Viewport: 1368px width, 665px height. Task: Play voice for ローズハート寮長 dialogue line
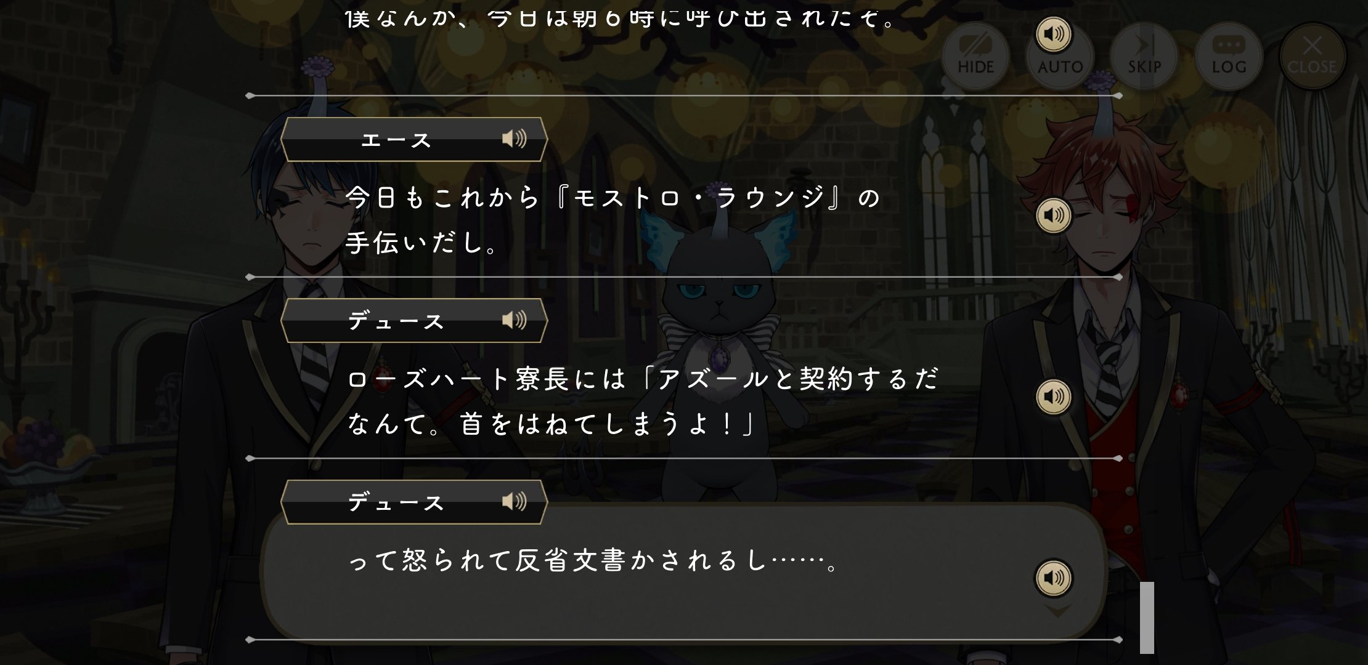coord(1054,397)
